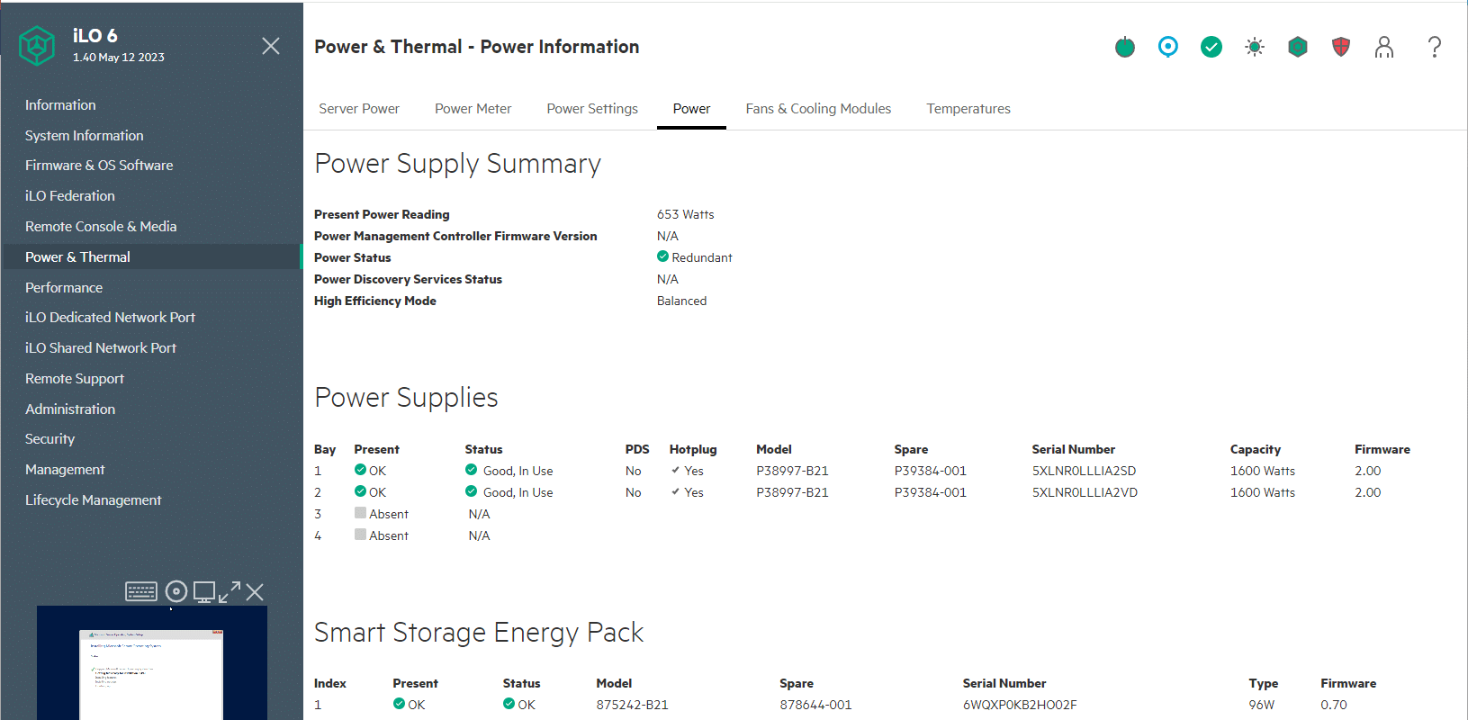Switch to the Server Power tab

point(359,109)
